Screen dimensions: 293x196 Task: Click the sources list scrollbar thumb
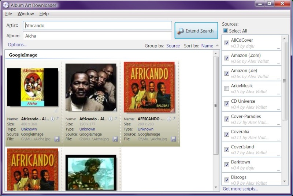(284, 81)
